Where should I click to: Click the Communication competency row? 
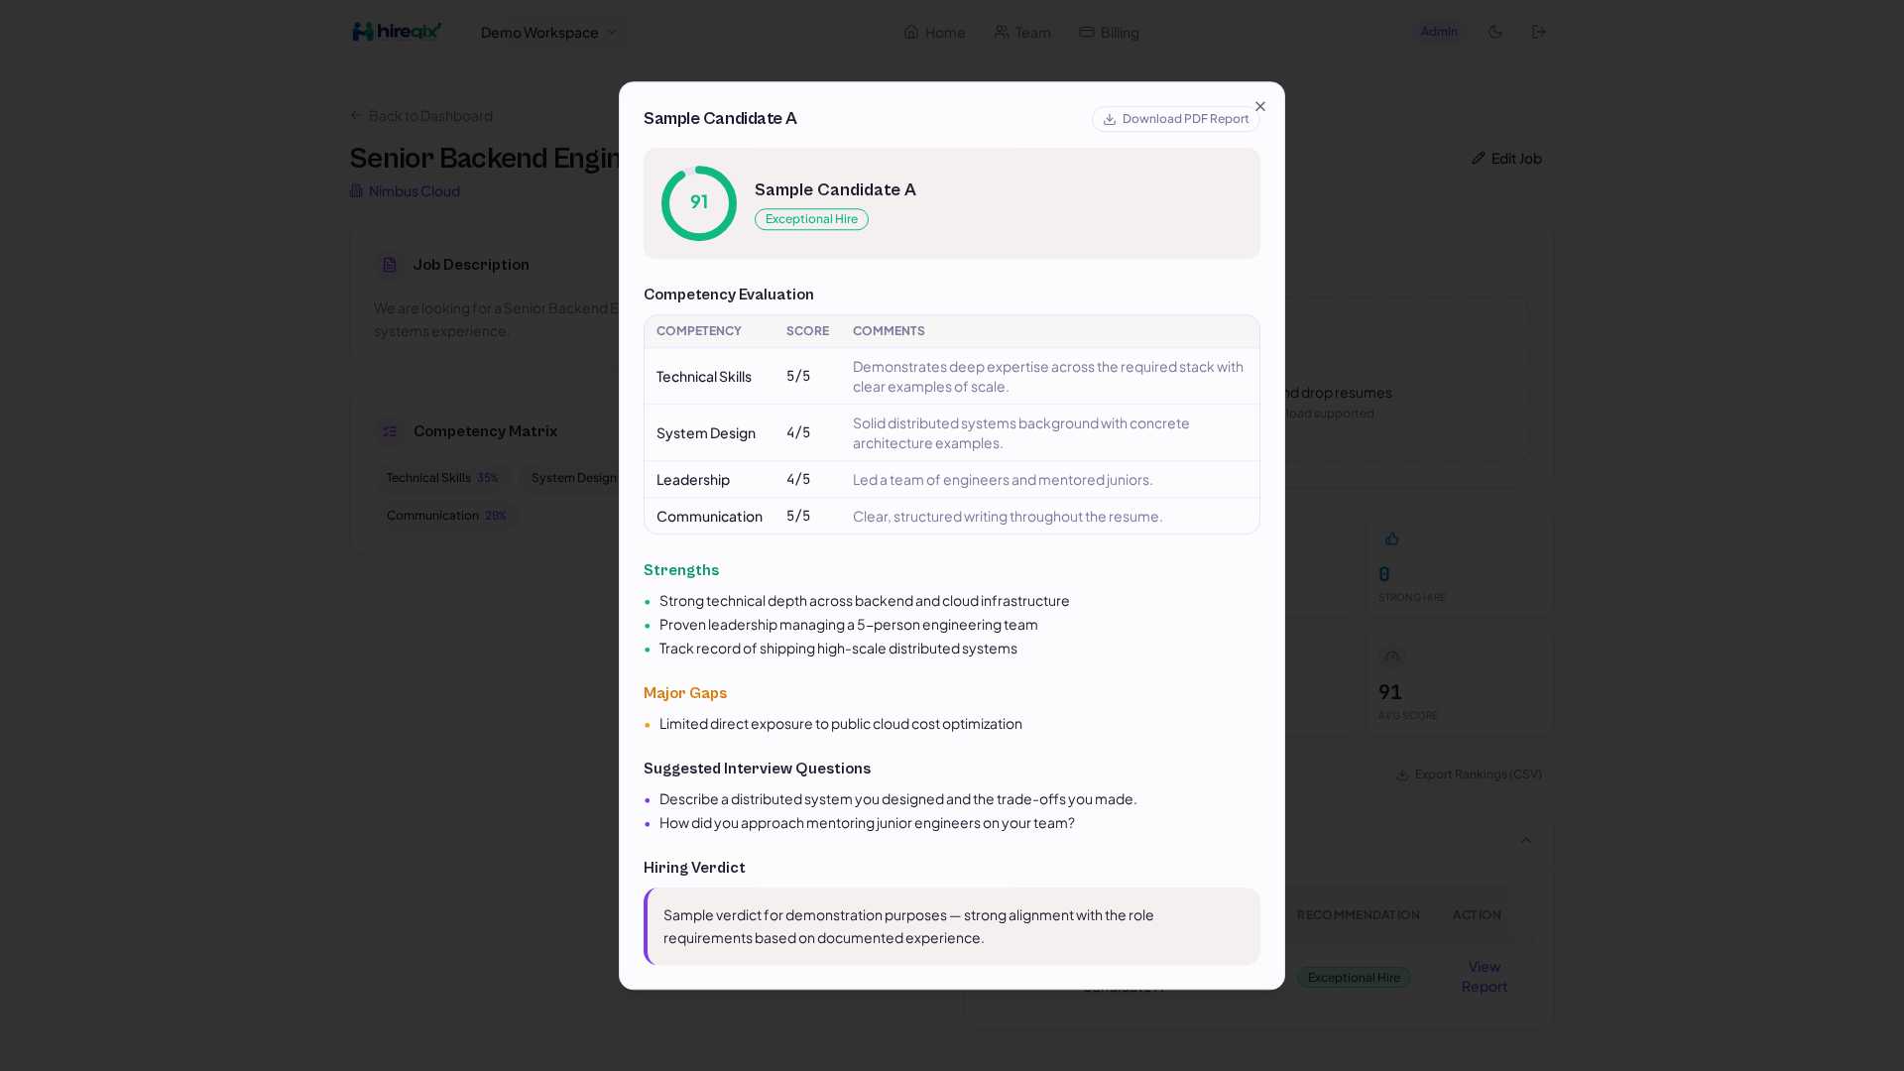pyautogui.click(x=952, y=517)
